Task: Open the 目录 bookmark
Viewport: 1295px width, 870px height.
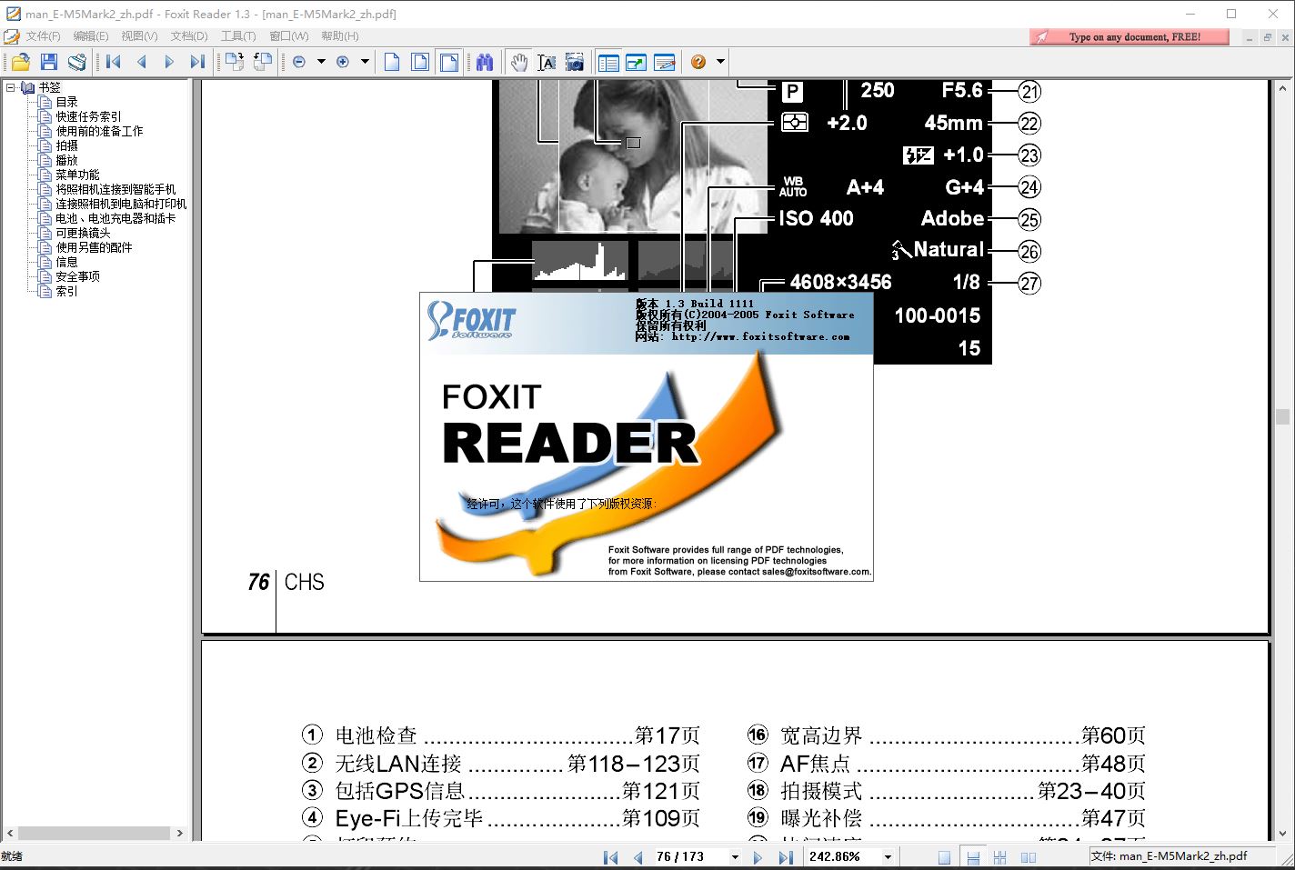Action: (66, 102)
